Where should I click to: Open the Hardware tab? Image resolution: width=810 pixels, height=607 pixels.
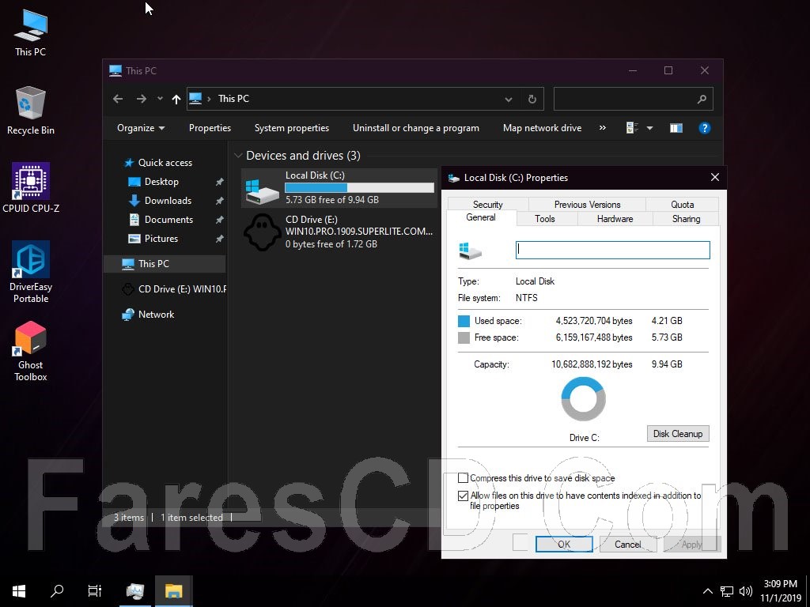615,219
